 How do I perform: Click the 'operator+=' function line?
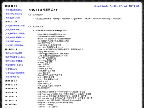[47, 107]
